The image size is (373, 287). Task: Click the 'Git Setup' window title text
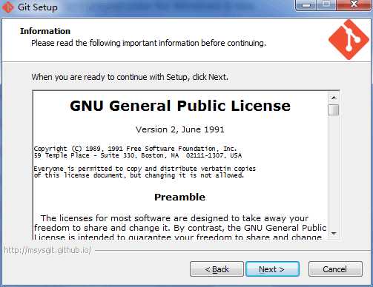pos(38,7)
